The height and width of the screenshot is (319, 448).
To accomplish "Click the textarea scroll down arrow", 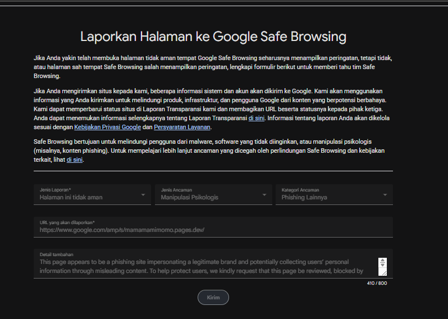I will 382,265.
